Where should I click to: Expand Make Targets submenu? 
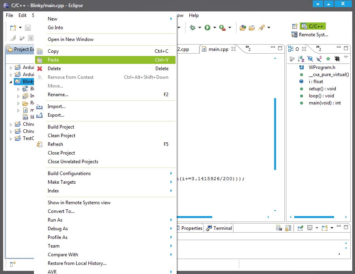tap(171, 182)
